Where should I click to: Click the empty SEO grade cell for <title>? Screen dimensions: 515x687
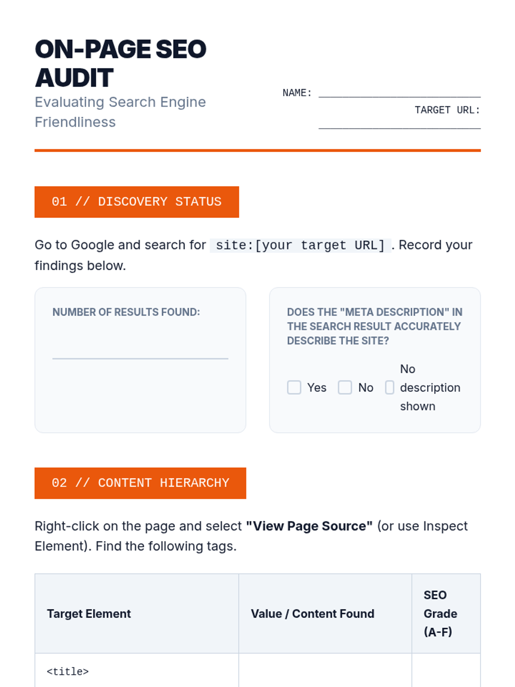point(445,672)
